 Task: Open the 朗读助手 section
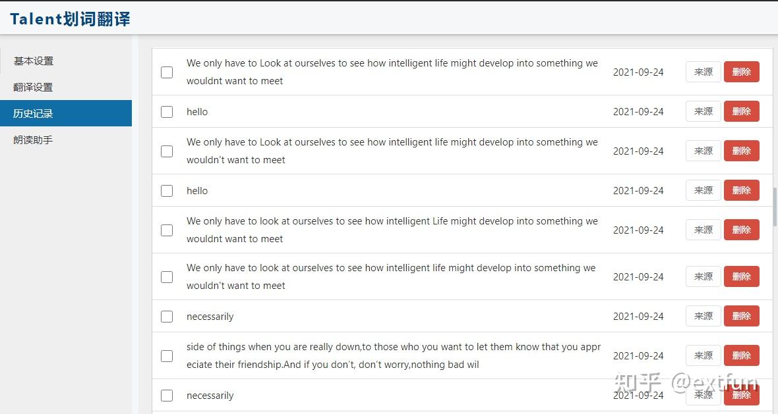click(x=33, y=140)
